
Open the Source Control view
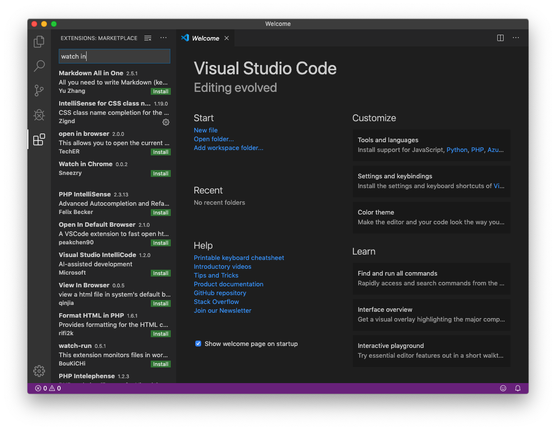(39, 90)
